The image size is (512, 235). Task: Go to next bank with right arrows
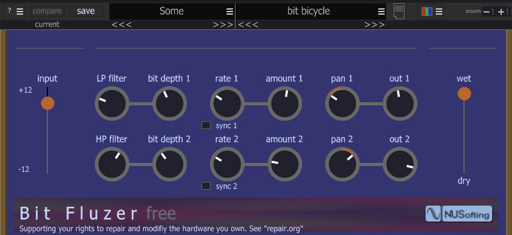click(223, 25)
